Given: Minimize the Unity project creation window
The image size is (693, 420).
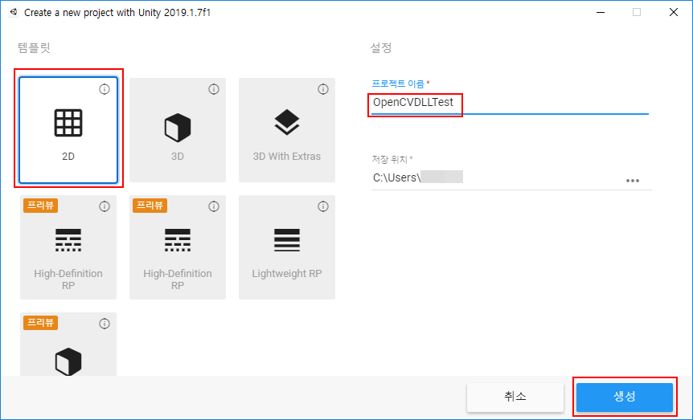Looking at the screenshot, I should click(x=601, y=12).
